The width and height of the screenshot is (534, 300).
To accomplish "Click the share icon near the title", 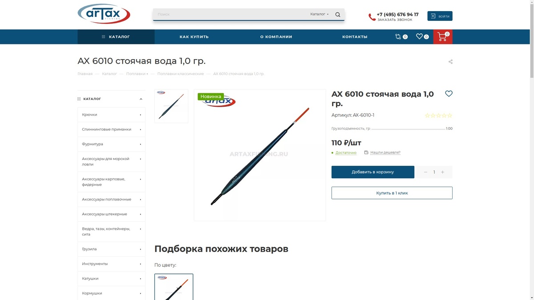I will pyautogui.click(x=450, y=62).
